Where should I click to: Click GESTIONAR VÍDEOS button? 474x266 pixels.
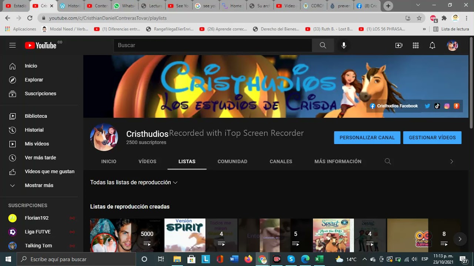432,137
